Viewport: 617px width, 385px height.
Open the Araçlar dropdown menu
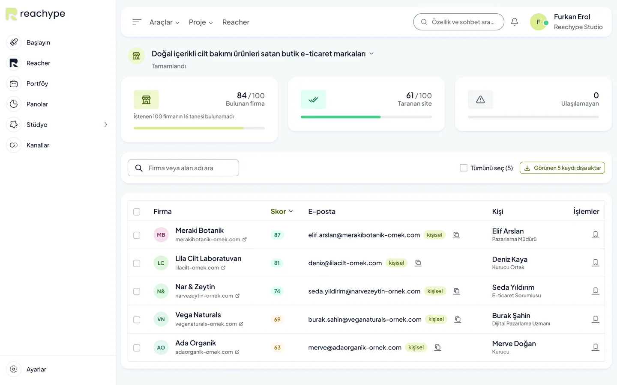pos(165,22)
